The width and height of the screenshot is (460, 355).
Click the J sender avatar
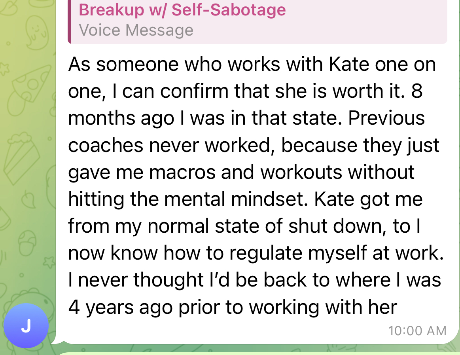(26, 326)
